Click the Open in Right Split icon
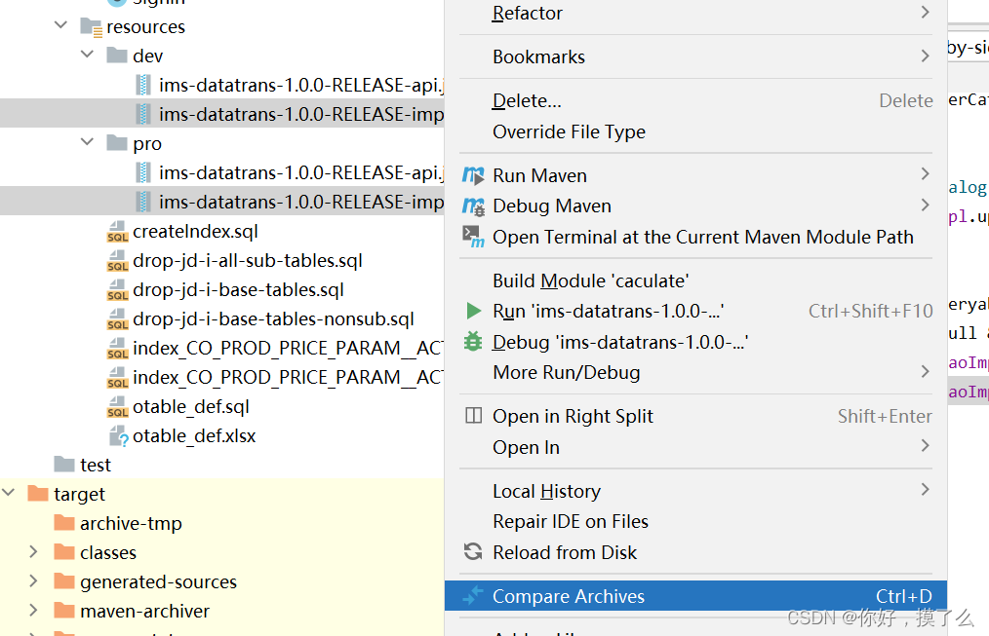The height and width of the screenshot is (636, 989). (x=473, y=416)
